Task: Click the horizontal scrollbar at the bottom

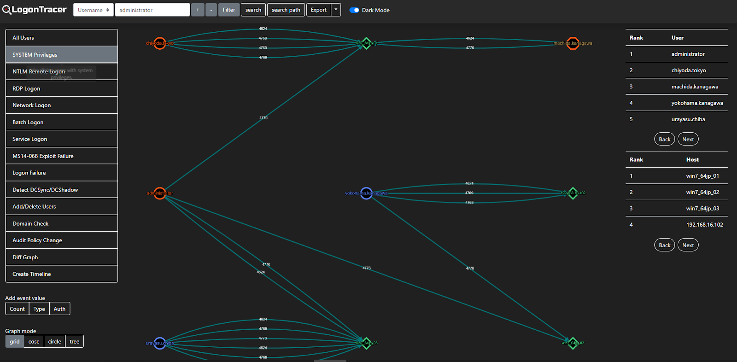Action: [330, 361]
